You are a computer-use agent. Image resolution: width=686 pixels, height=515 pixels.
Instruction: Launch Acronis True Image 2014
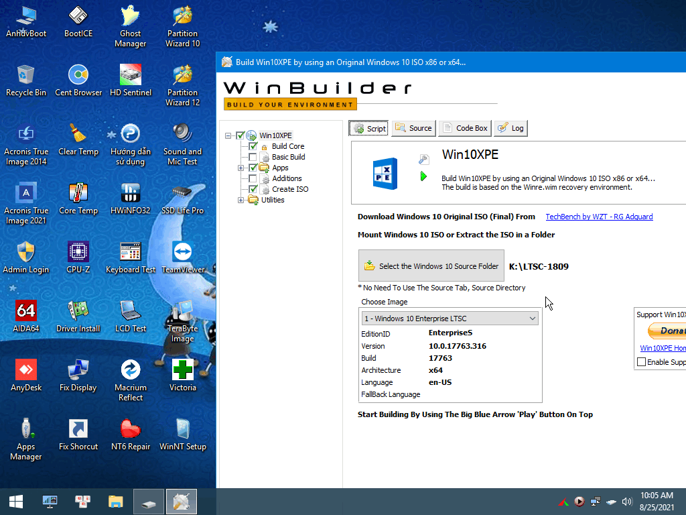(x=26, y=145)
